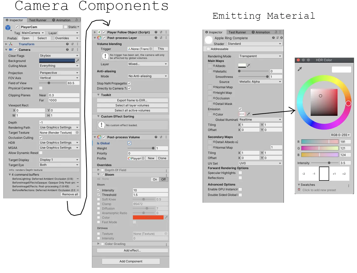Switch to Animation tab in Camera Components panel
This screenshot has width=357, height=273.
[61, 20]
